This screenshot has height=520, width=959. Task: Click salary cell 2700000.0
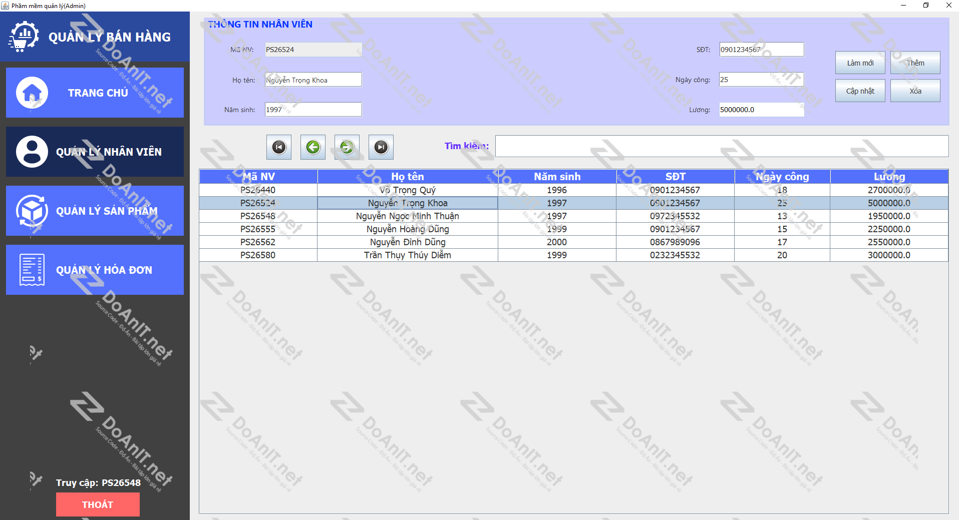[x=889, y=190]
